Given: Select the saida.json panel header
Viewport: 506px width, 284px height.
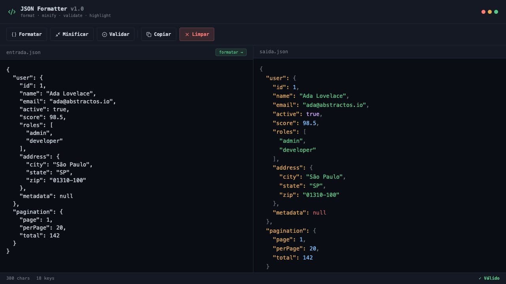Looking at the screenshot, I should [379, 52].
